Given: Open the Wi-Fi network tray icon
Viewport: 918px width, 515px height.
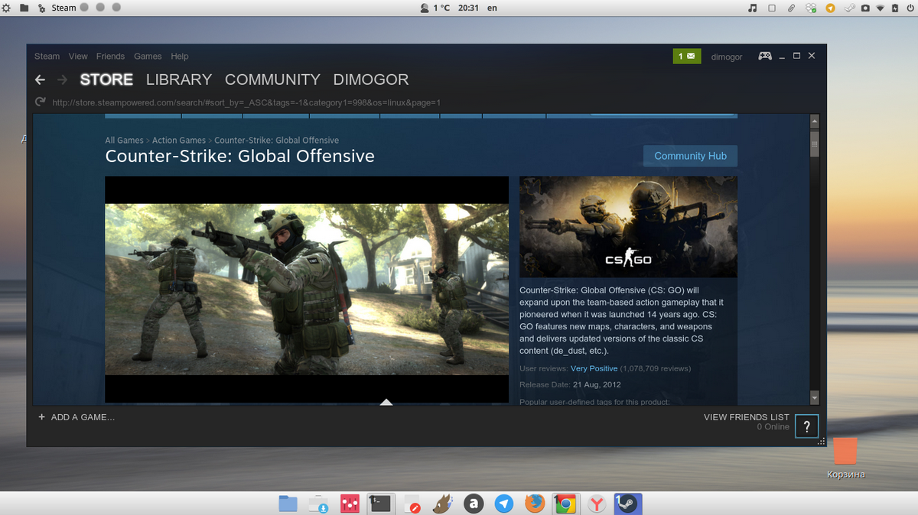Looking at the screenshot, I should point(880,8).
